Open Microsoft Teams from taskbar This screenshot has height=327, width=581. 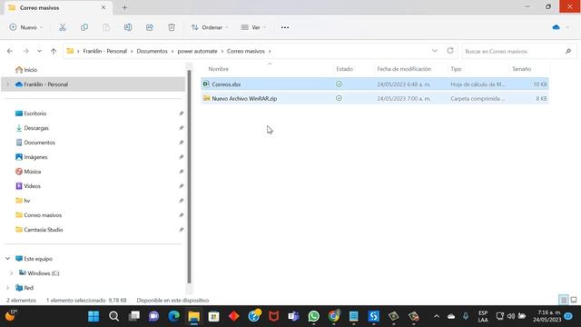tap(293, 316)
